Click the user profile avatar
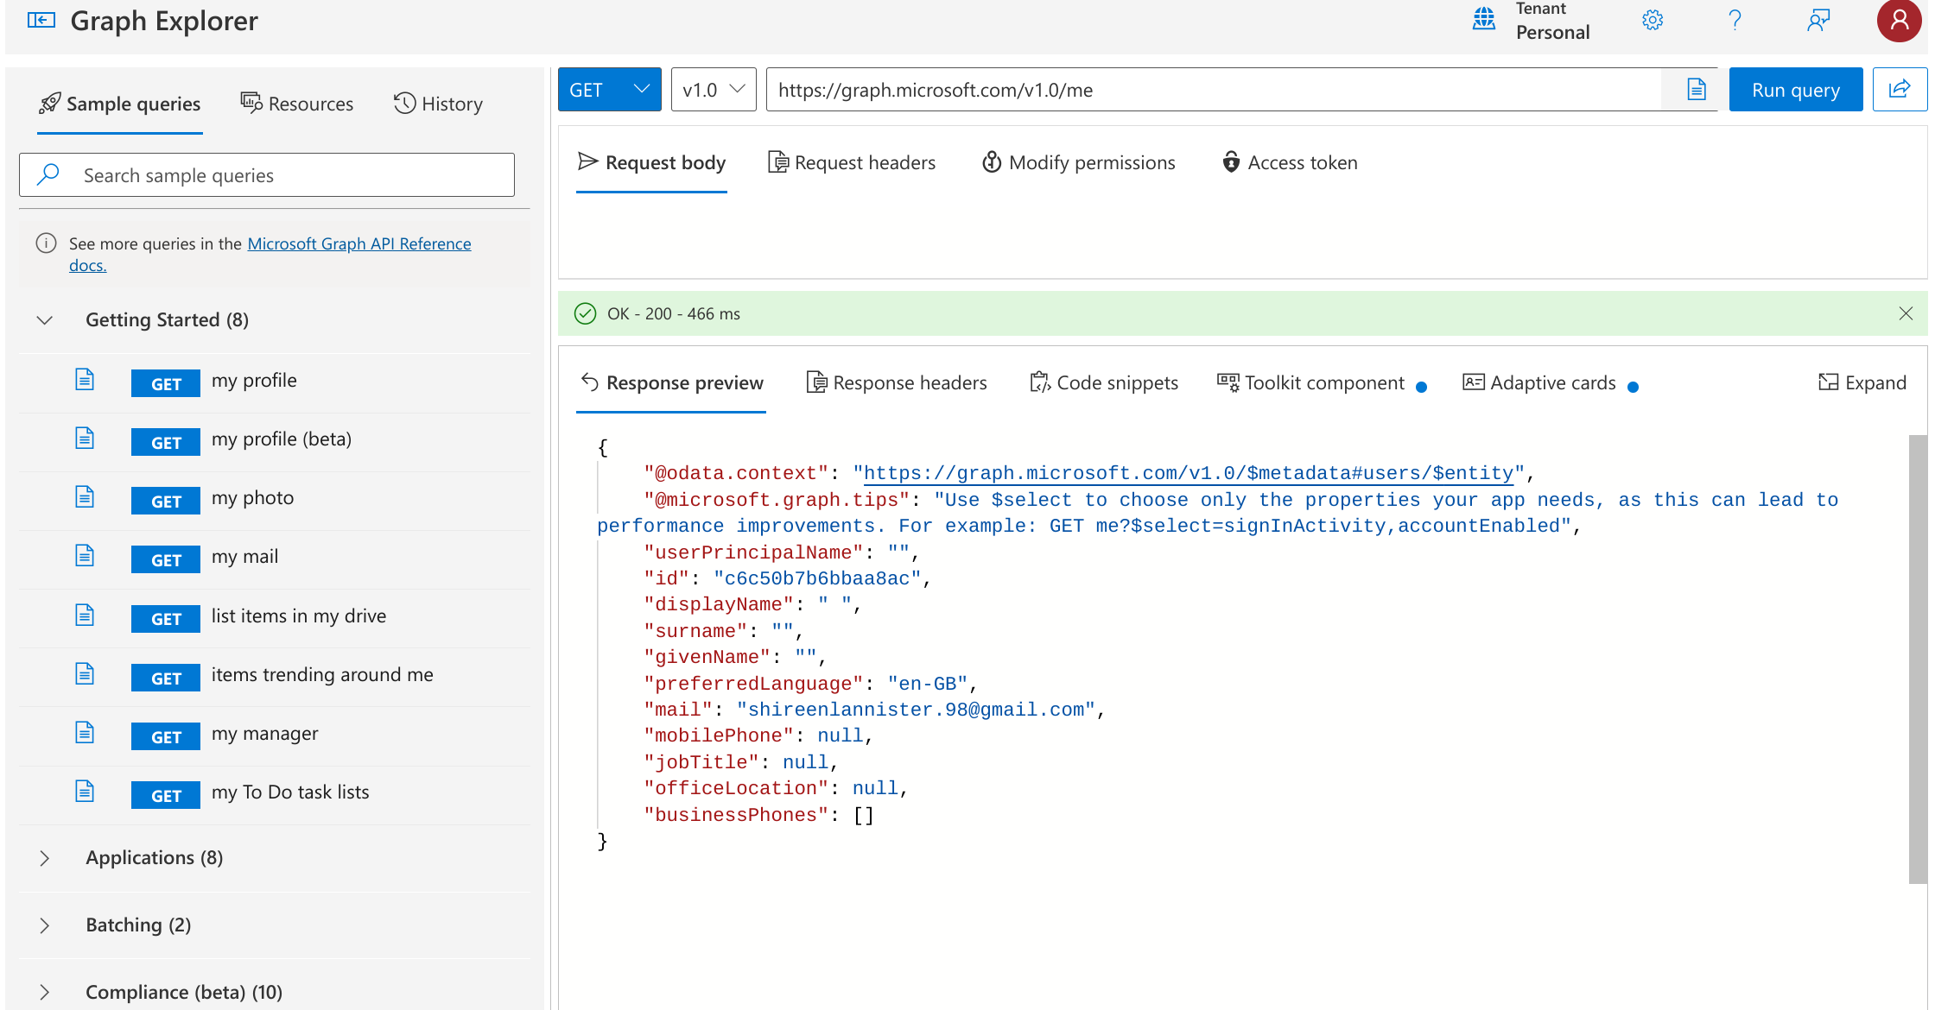The width and height of the screenshot is (1935, 1010). click(1898, 20)
